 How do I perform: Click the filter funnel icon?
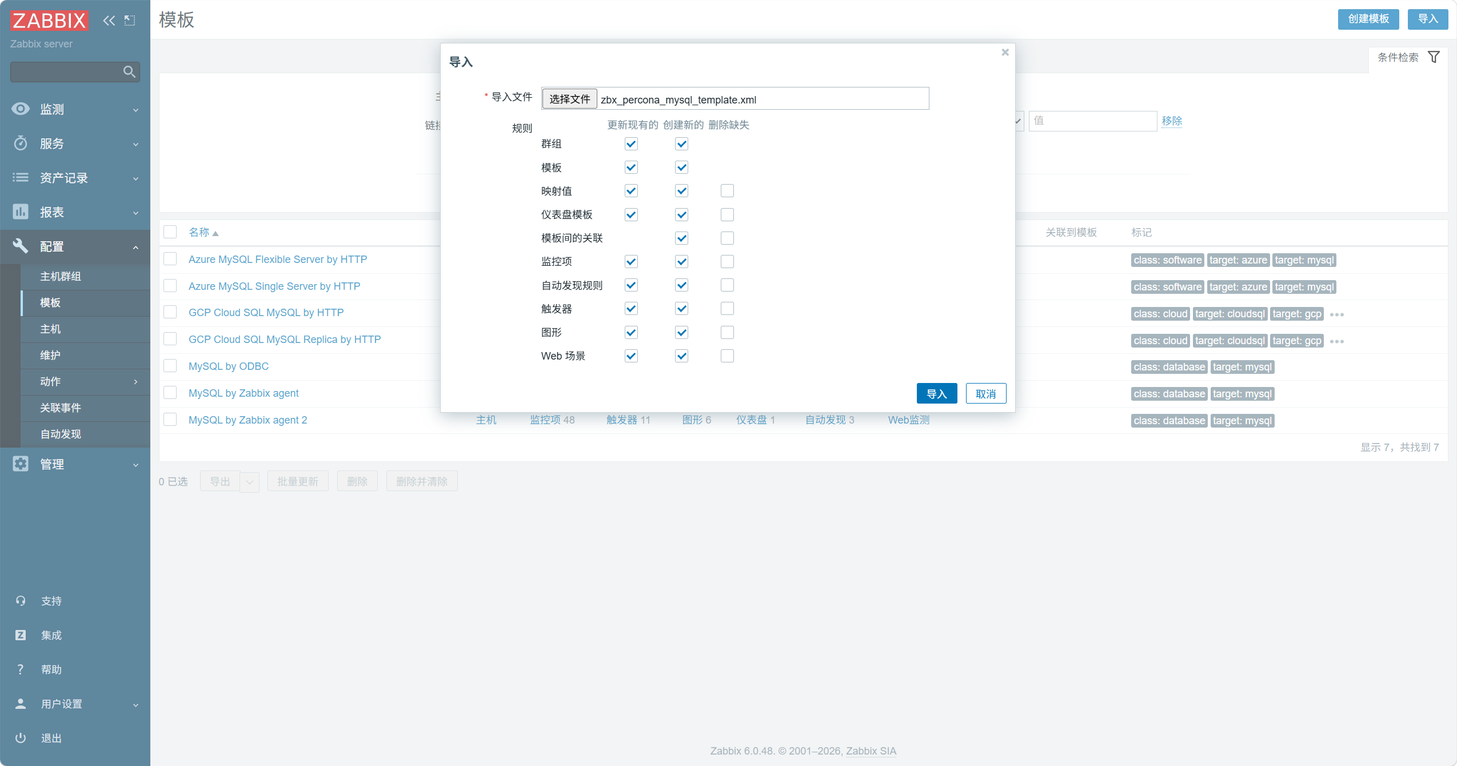tap(1434, 57)
